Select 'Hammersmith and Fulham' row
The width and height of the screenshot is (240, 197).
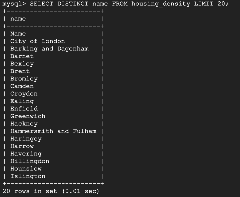click(x=53, y=131)
